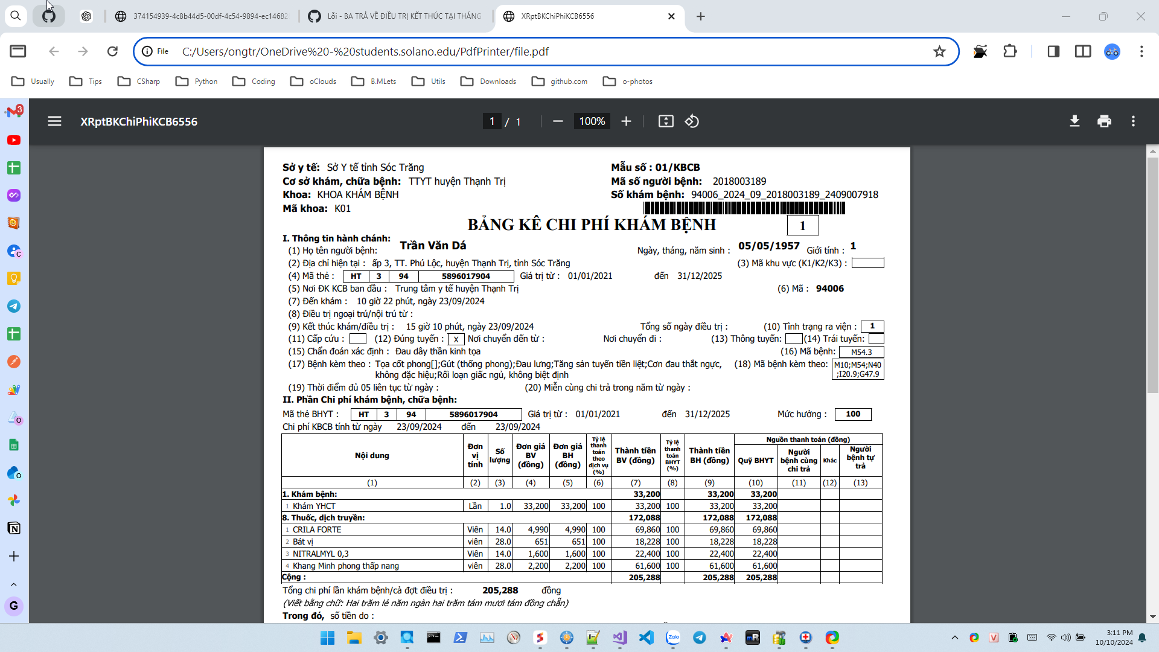Open the browser three-dot menu
Image resolution: width=1159 pixels, height=652 pixels.
pyautogui.click(x=1141, y=51)
